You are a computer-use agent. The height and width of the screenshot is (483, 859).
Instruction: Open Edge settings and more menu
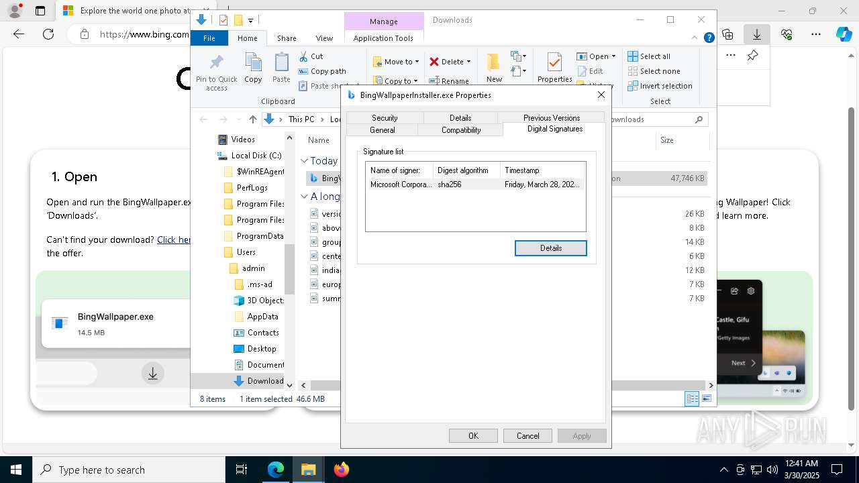click(816, 34)
